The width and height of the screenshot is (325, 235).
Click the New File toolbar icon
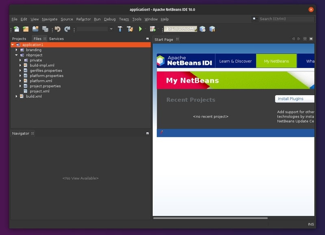(16, 29)
